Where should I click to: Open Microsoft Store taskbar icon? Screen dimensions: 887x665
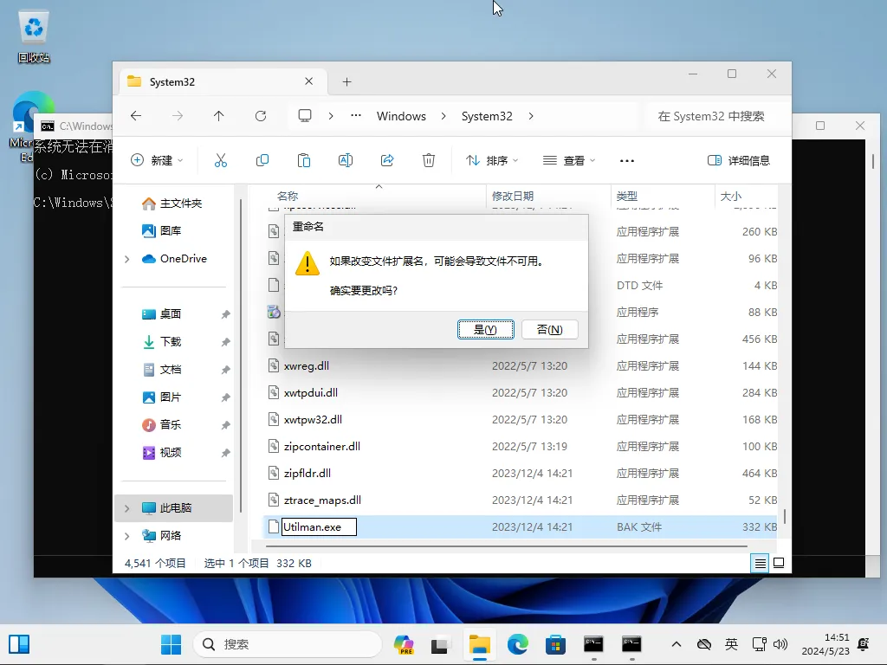[555, 644]
